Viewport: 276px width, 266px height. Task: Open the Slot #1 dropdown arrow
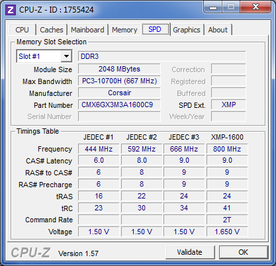coord(66,56)
